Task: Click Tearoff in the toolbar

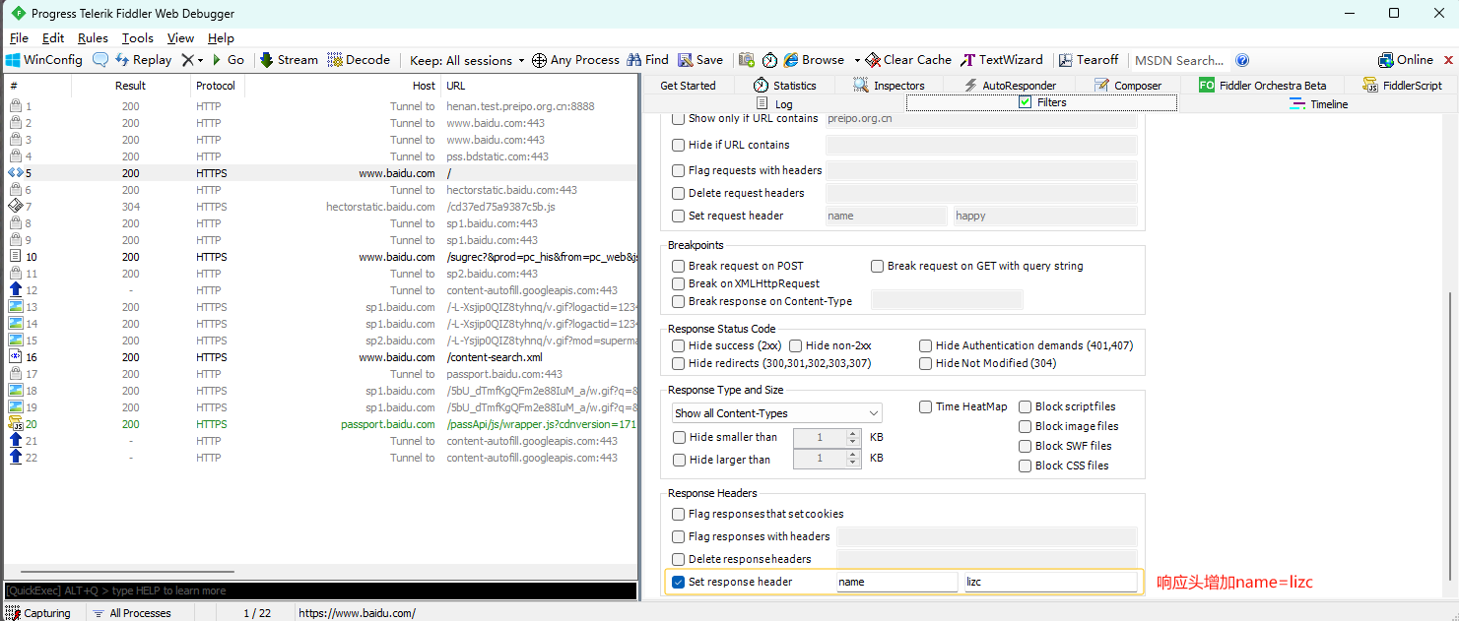Action: pyautogui.click(x=1089, y=60)
